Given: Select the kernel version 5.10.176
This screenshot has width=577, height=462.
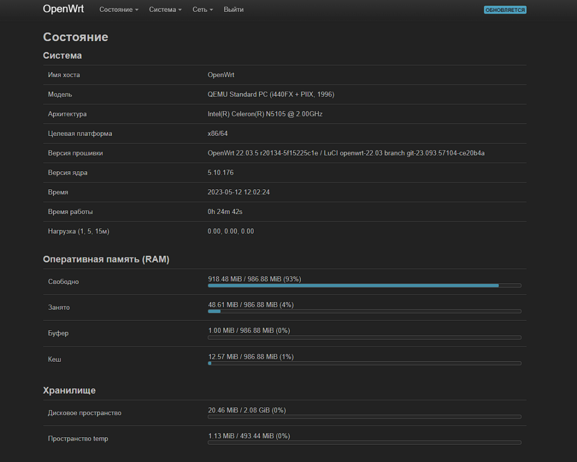Looking at the screenshot, I should pos(220,172).
